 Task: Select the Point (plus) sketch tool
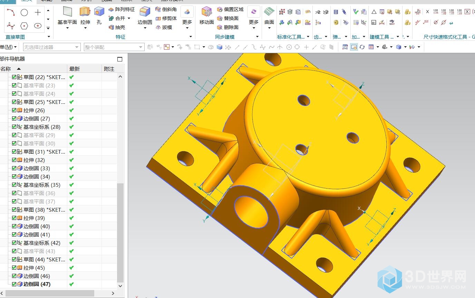coord(38,13)
